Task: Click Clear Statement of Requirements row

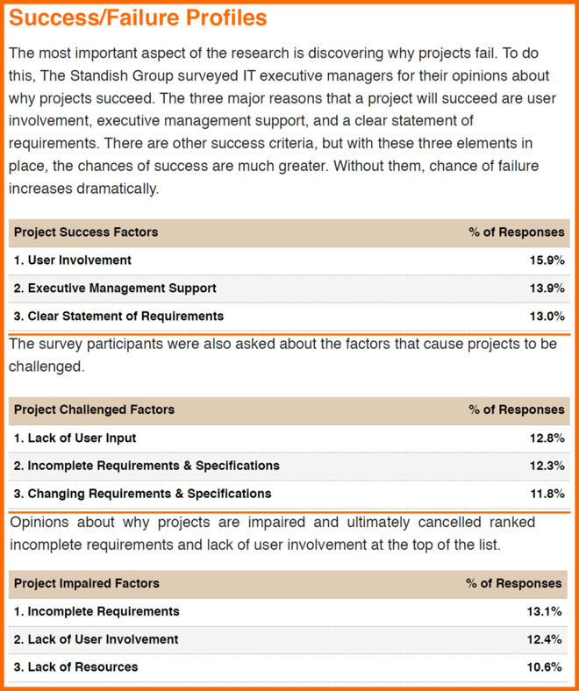Action: pyautogui.click(x=289, y=317)
